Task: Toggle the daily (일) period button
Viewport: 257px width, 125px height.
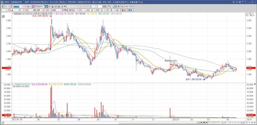Action: 47,7
